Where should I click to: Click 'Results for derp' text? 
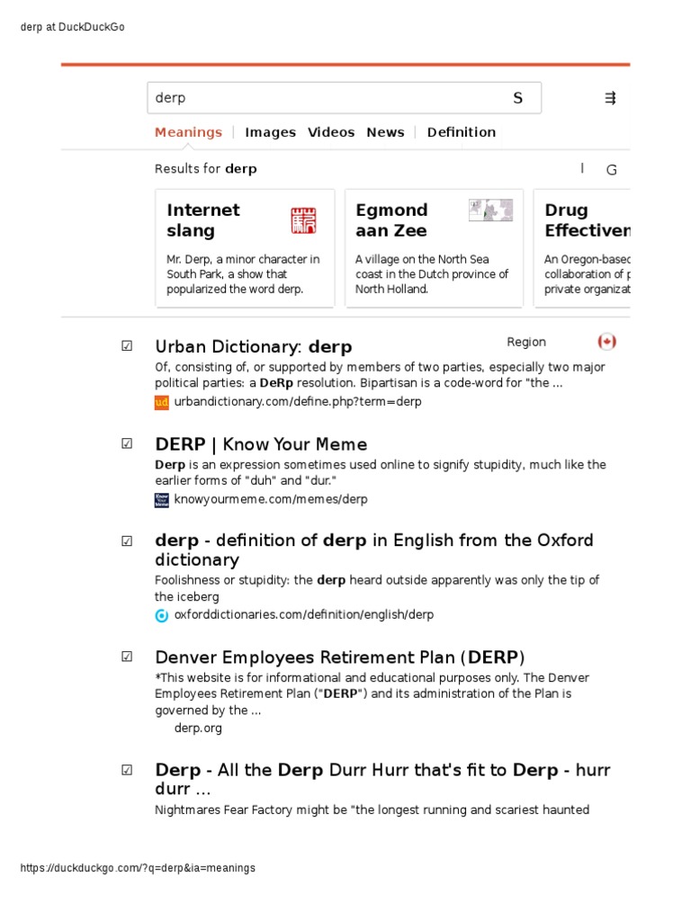click(206, 169)
